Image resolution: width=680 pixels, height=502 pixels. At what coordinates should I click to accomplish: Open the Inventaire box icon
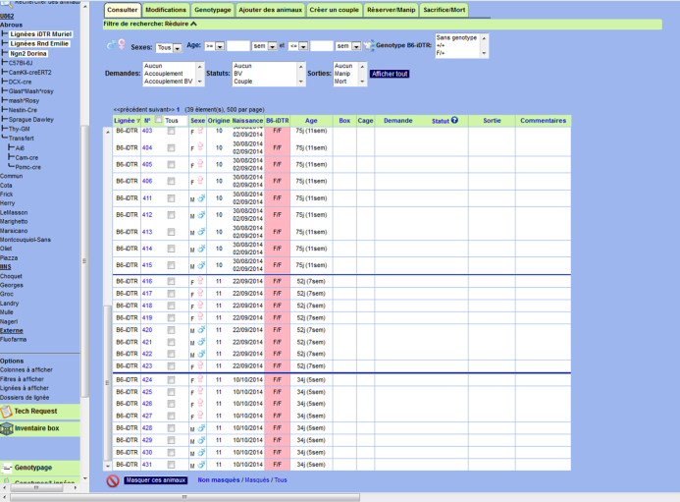(7, 428)
